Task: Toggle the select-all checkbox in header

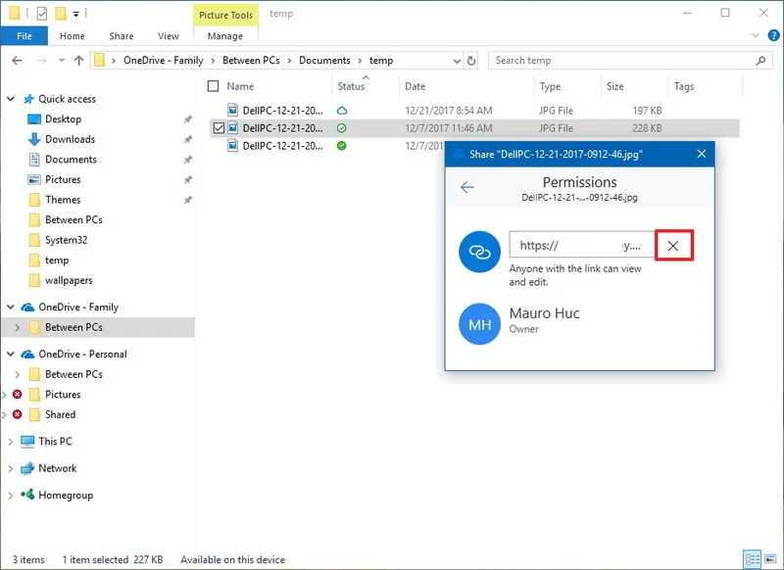Action: click(x=213, y=86)
